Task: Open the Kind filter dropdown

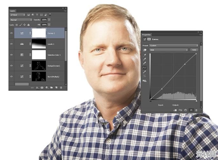Action: pyautogui.click(x=18, y=15)
